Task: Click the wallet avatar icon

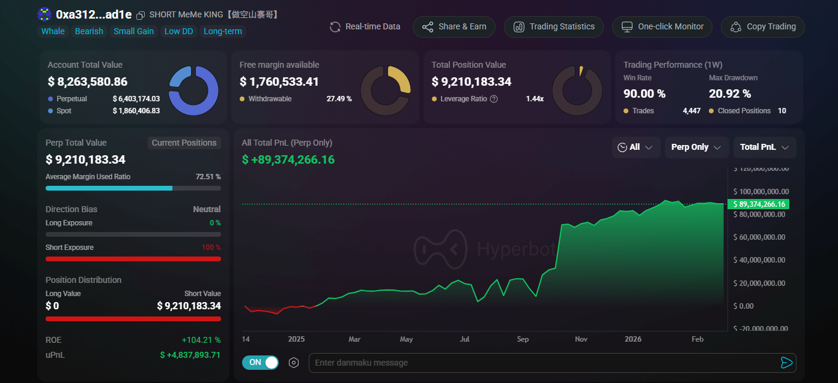Action: click(44, 14)
